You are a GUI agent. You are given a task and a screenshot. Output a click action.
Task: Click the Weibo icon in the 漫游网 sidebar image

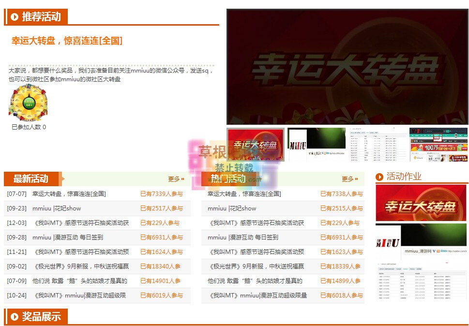(x=434, y=251)
